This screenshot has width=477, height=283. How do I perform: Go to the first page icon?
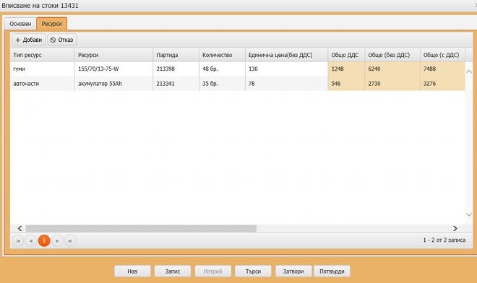pyautogui.click(x=18, y=241)
